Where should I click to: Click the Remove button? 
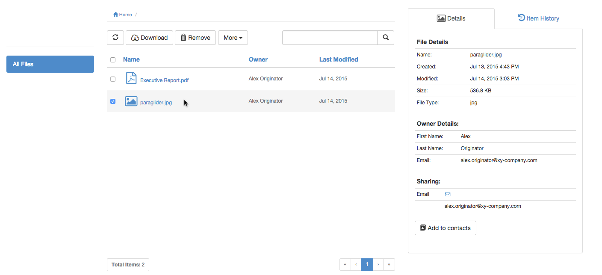pyautogui.click(x=195, y=38)
